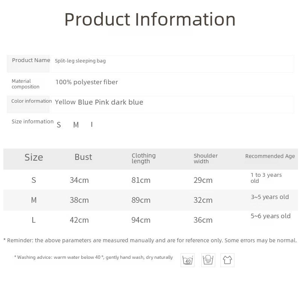The height and width of the screenshot is (281, 301).
Task: Select size M in Size information
Action: pos(76,125)
